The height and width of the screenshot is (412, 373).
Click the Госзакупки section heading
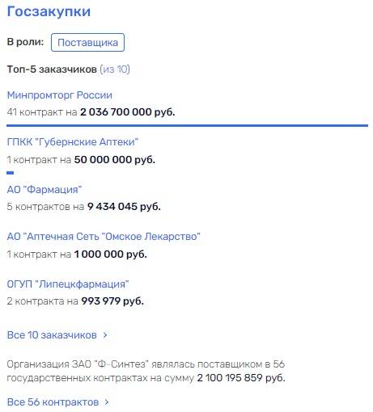click(49, 12)
